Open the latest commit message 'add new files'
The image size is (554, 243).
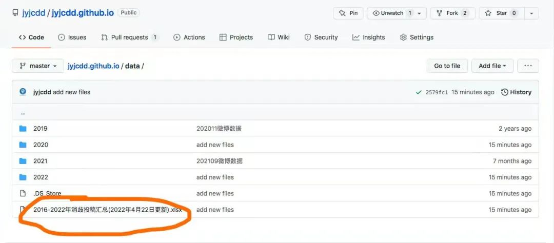point(71,92)
